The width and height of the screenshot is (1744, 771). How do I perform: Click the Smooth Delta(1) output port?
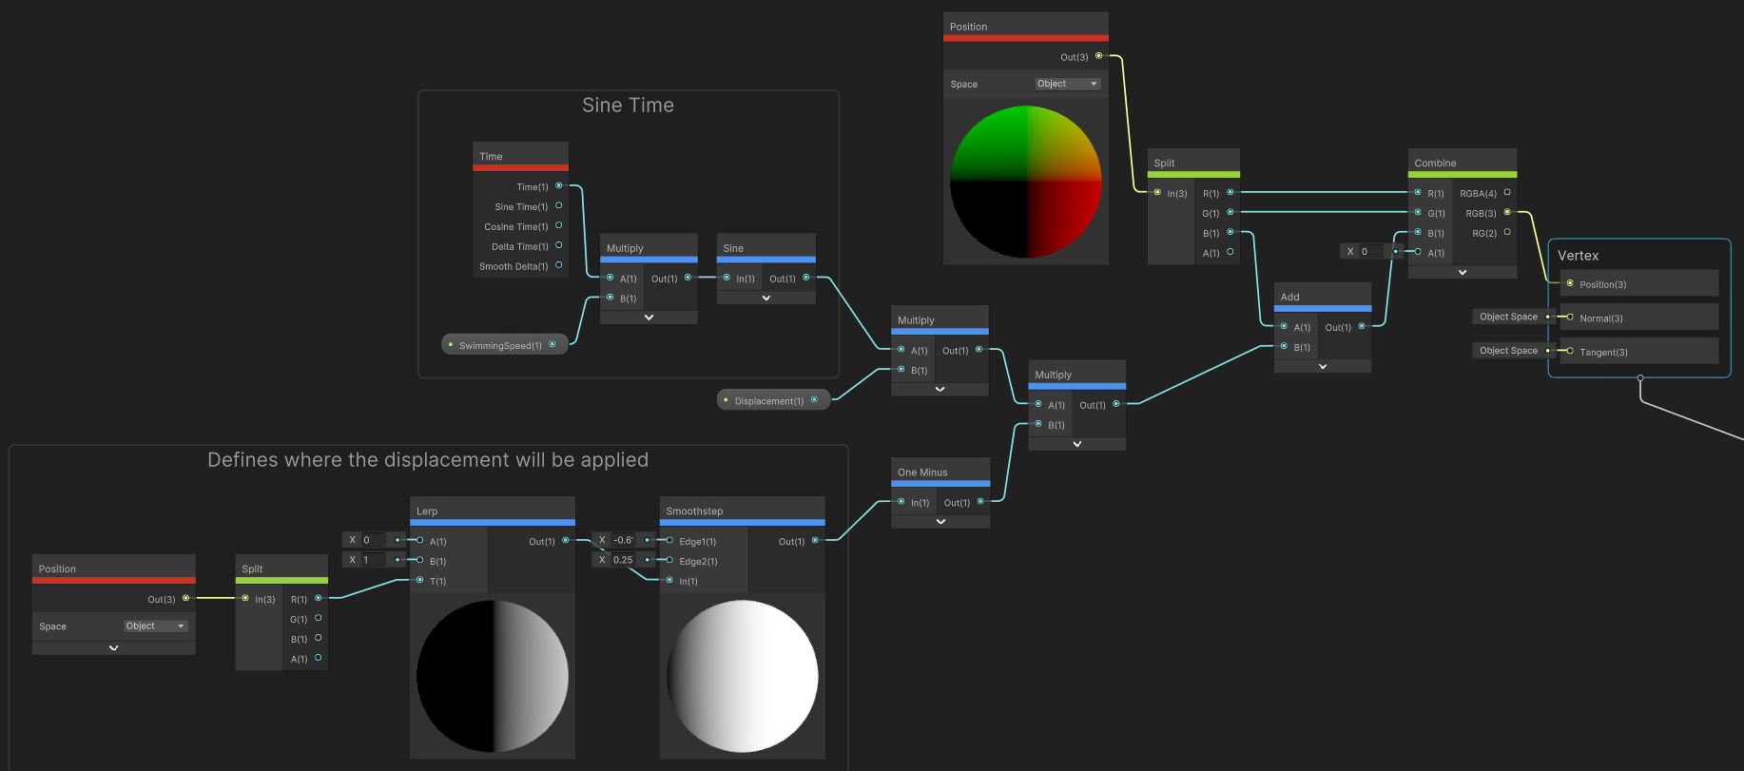(558, 265)
